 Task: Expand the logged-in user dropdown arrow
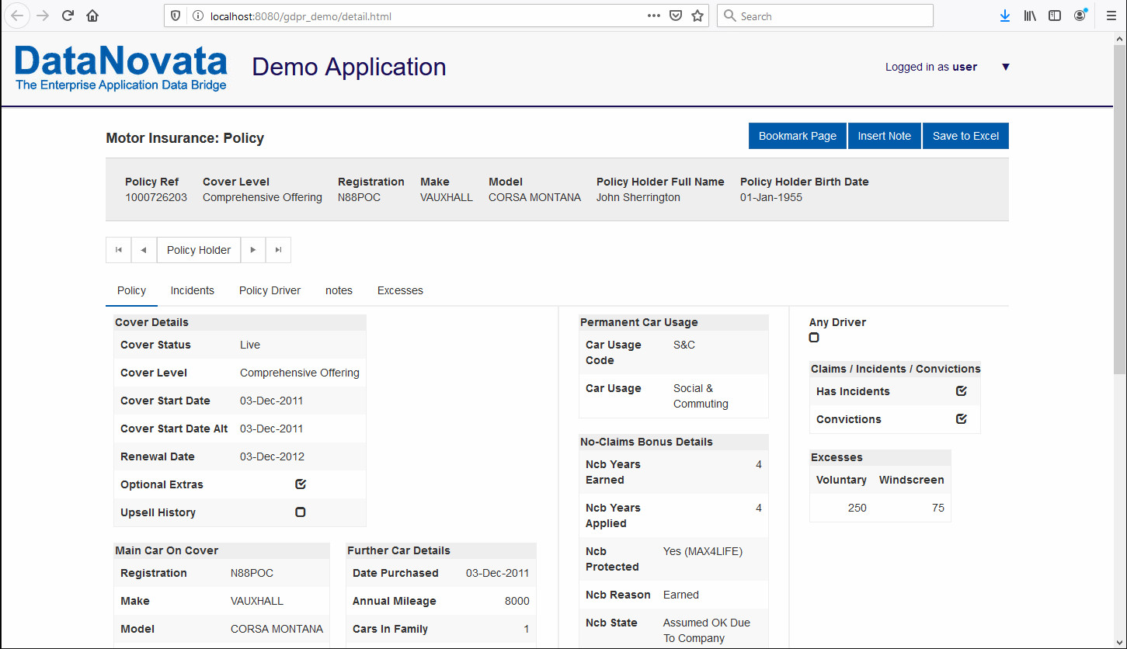pyautogui.click(x=1005, y=67)
